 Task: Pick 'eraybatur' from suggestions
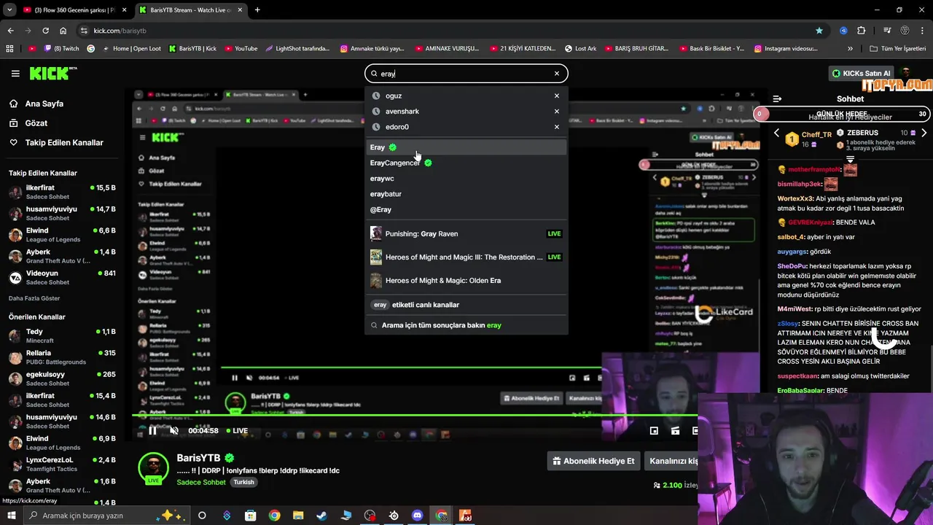[466, 194]
